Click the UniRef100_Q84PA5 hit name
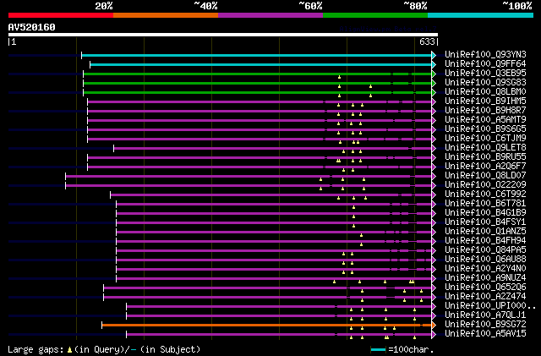This screenshot has width=541, height=356. pos(485,250)
